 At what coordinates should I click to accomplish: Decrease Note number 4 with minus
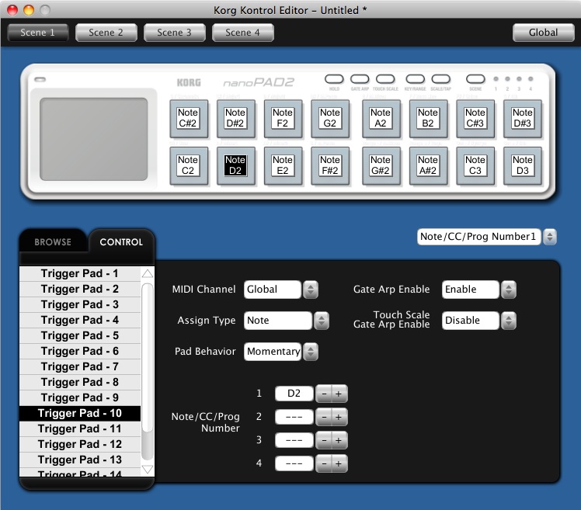[324, 463]
